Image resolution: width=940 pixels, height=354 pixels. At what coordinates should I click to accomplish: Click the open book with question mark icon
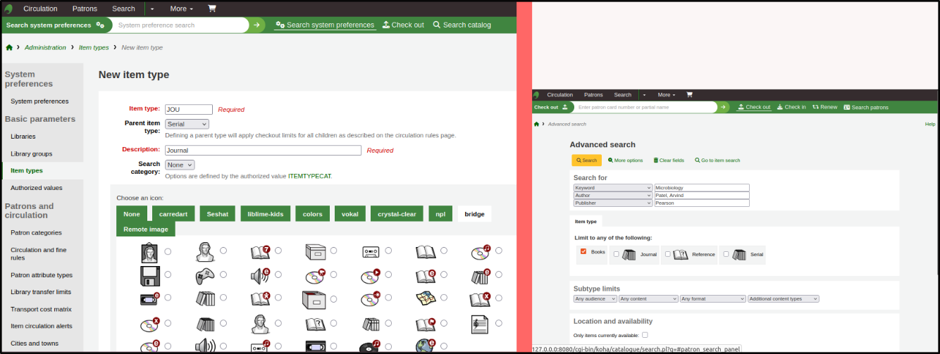coord(316,324)
